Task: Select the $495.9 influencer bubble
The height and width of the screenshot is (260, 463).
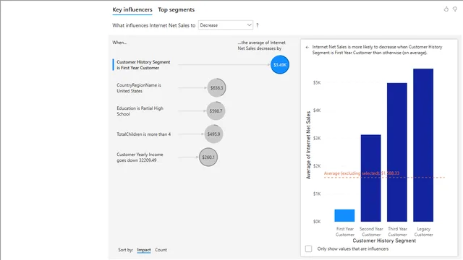Action: point(213,134)
